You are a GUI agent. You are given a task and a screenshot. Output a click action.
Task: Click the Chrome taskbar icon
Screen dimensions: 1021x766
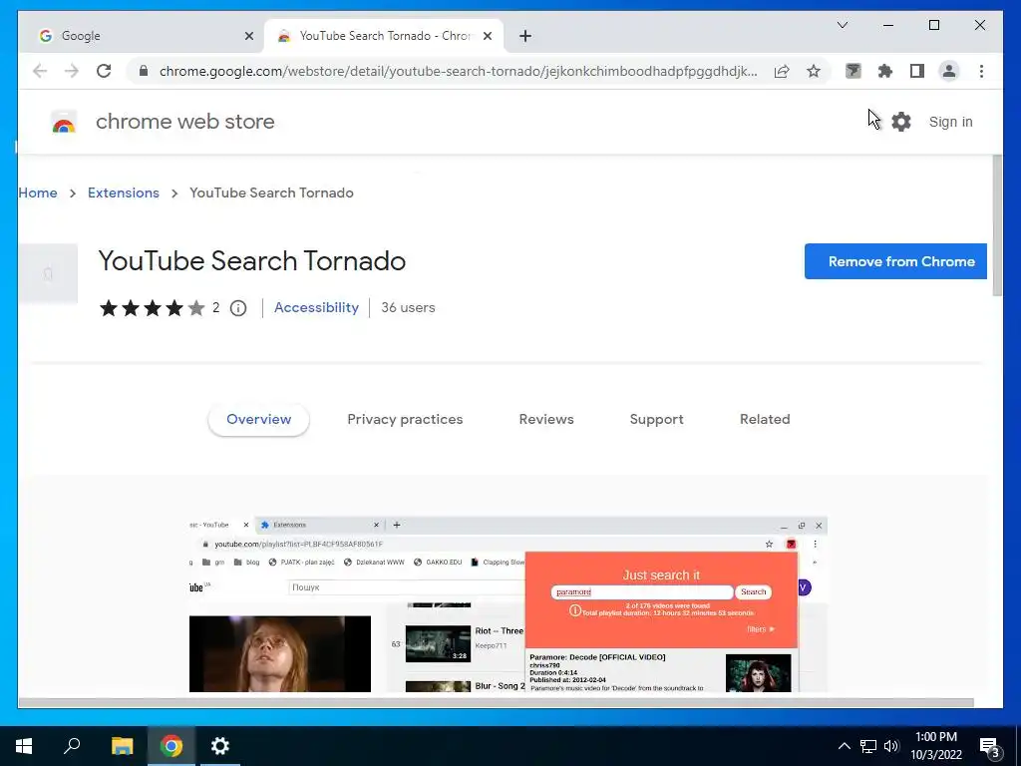tap(171, 746)
